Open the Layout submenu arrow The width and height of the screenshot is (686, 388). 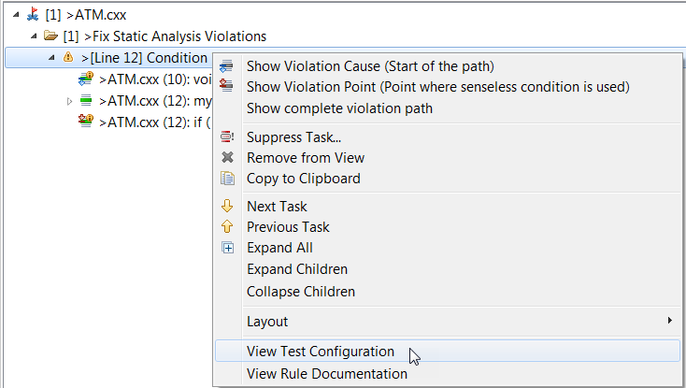669,321
